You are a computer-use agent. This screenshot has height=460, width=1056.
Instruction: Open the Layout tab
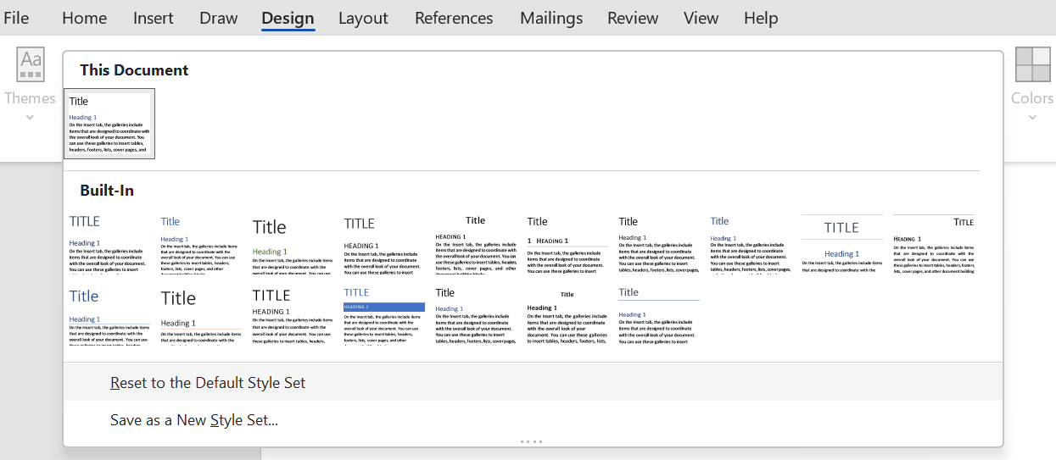pyautogui.click(x=363, y=18)
